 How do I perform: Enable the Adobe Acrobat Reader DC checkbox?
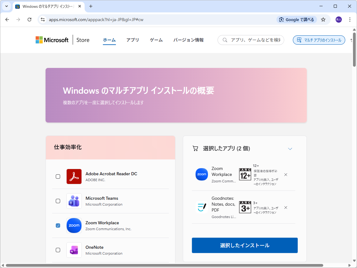point(58,176)
